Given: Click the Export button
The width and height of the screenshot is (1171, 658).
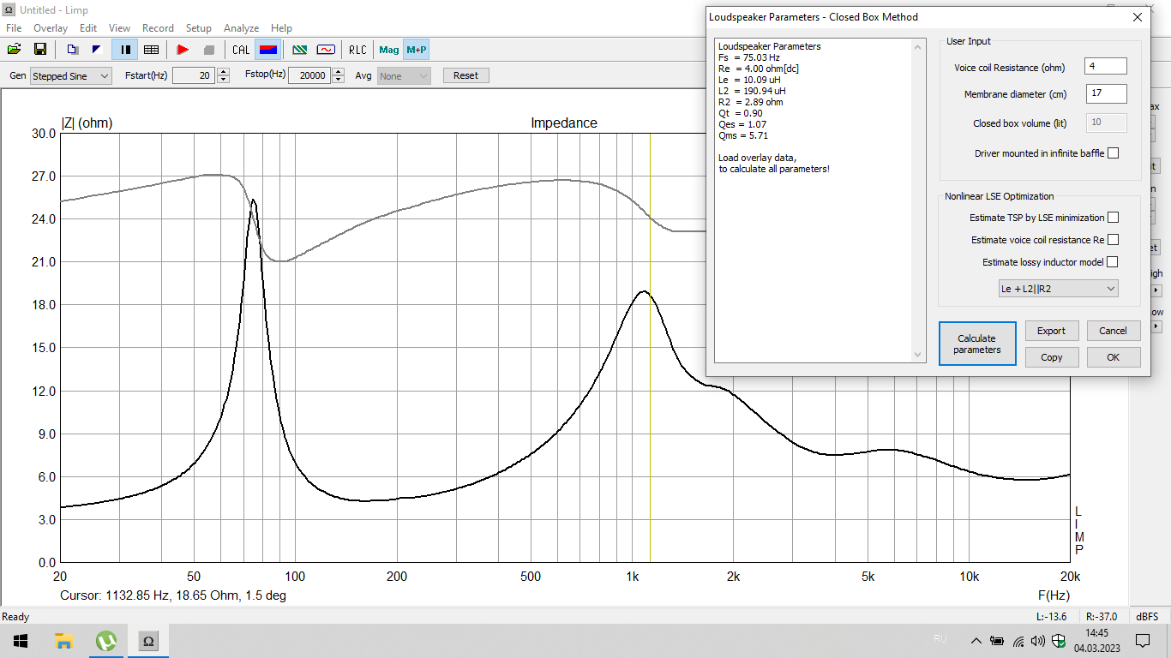Looking at the screenshot, I should [x=1051, y=331].
